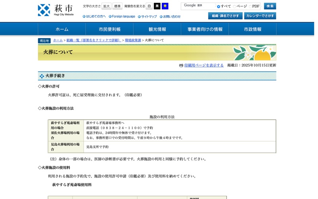
Task: Open 事業者向けの情報 navigation tab
Action: [x=205, y=29]
